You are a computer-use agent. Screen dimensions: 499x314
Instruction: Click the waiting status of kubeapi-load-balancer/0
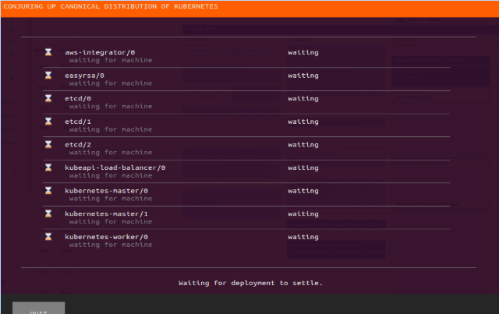[x=303, y=168]
